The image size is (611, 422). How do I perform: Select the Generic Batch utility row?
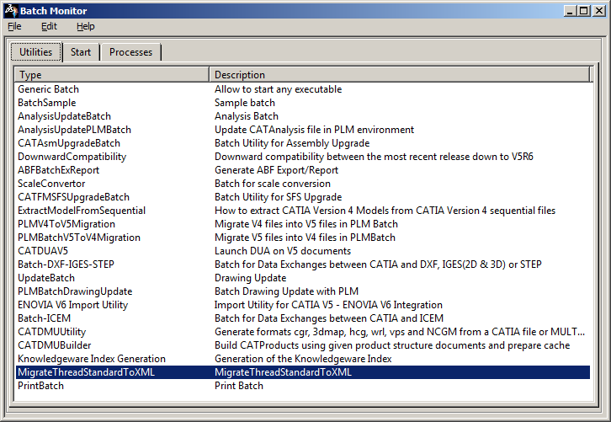coord(49,89)
